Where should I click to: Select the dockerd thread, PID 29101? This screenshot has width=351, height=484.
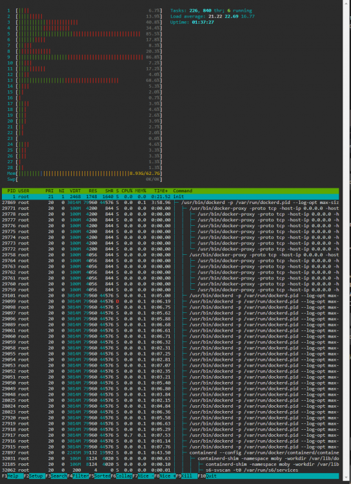[170, 296]
